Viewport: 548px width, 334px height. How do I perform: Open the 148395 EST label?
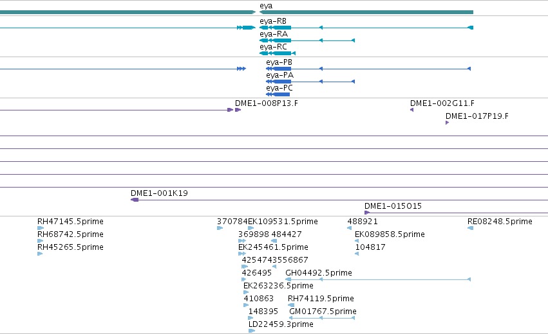coord(263,312)
